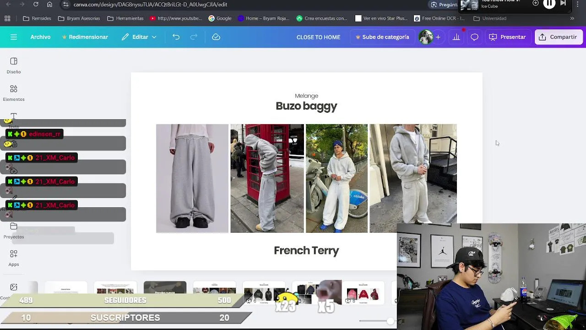Viewport: 586px width, 330px height.
Task: Open the Canva hamburger main menu
Action: tap(14, 37)
